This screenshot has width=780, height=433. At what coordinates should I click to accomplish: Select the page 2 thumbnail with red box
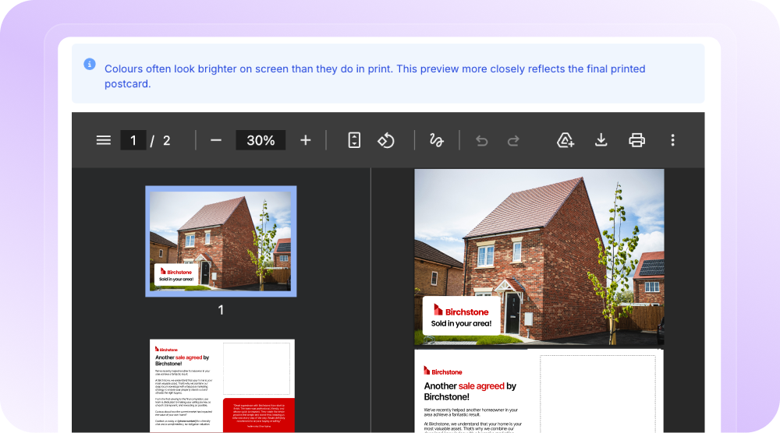coord(222,385)
